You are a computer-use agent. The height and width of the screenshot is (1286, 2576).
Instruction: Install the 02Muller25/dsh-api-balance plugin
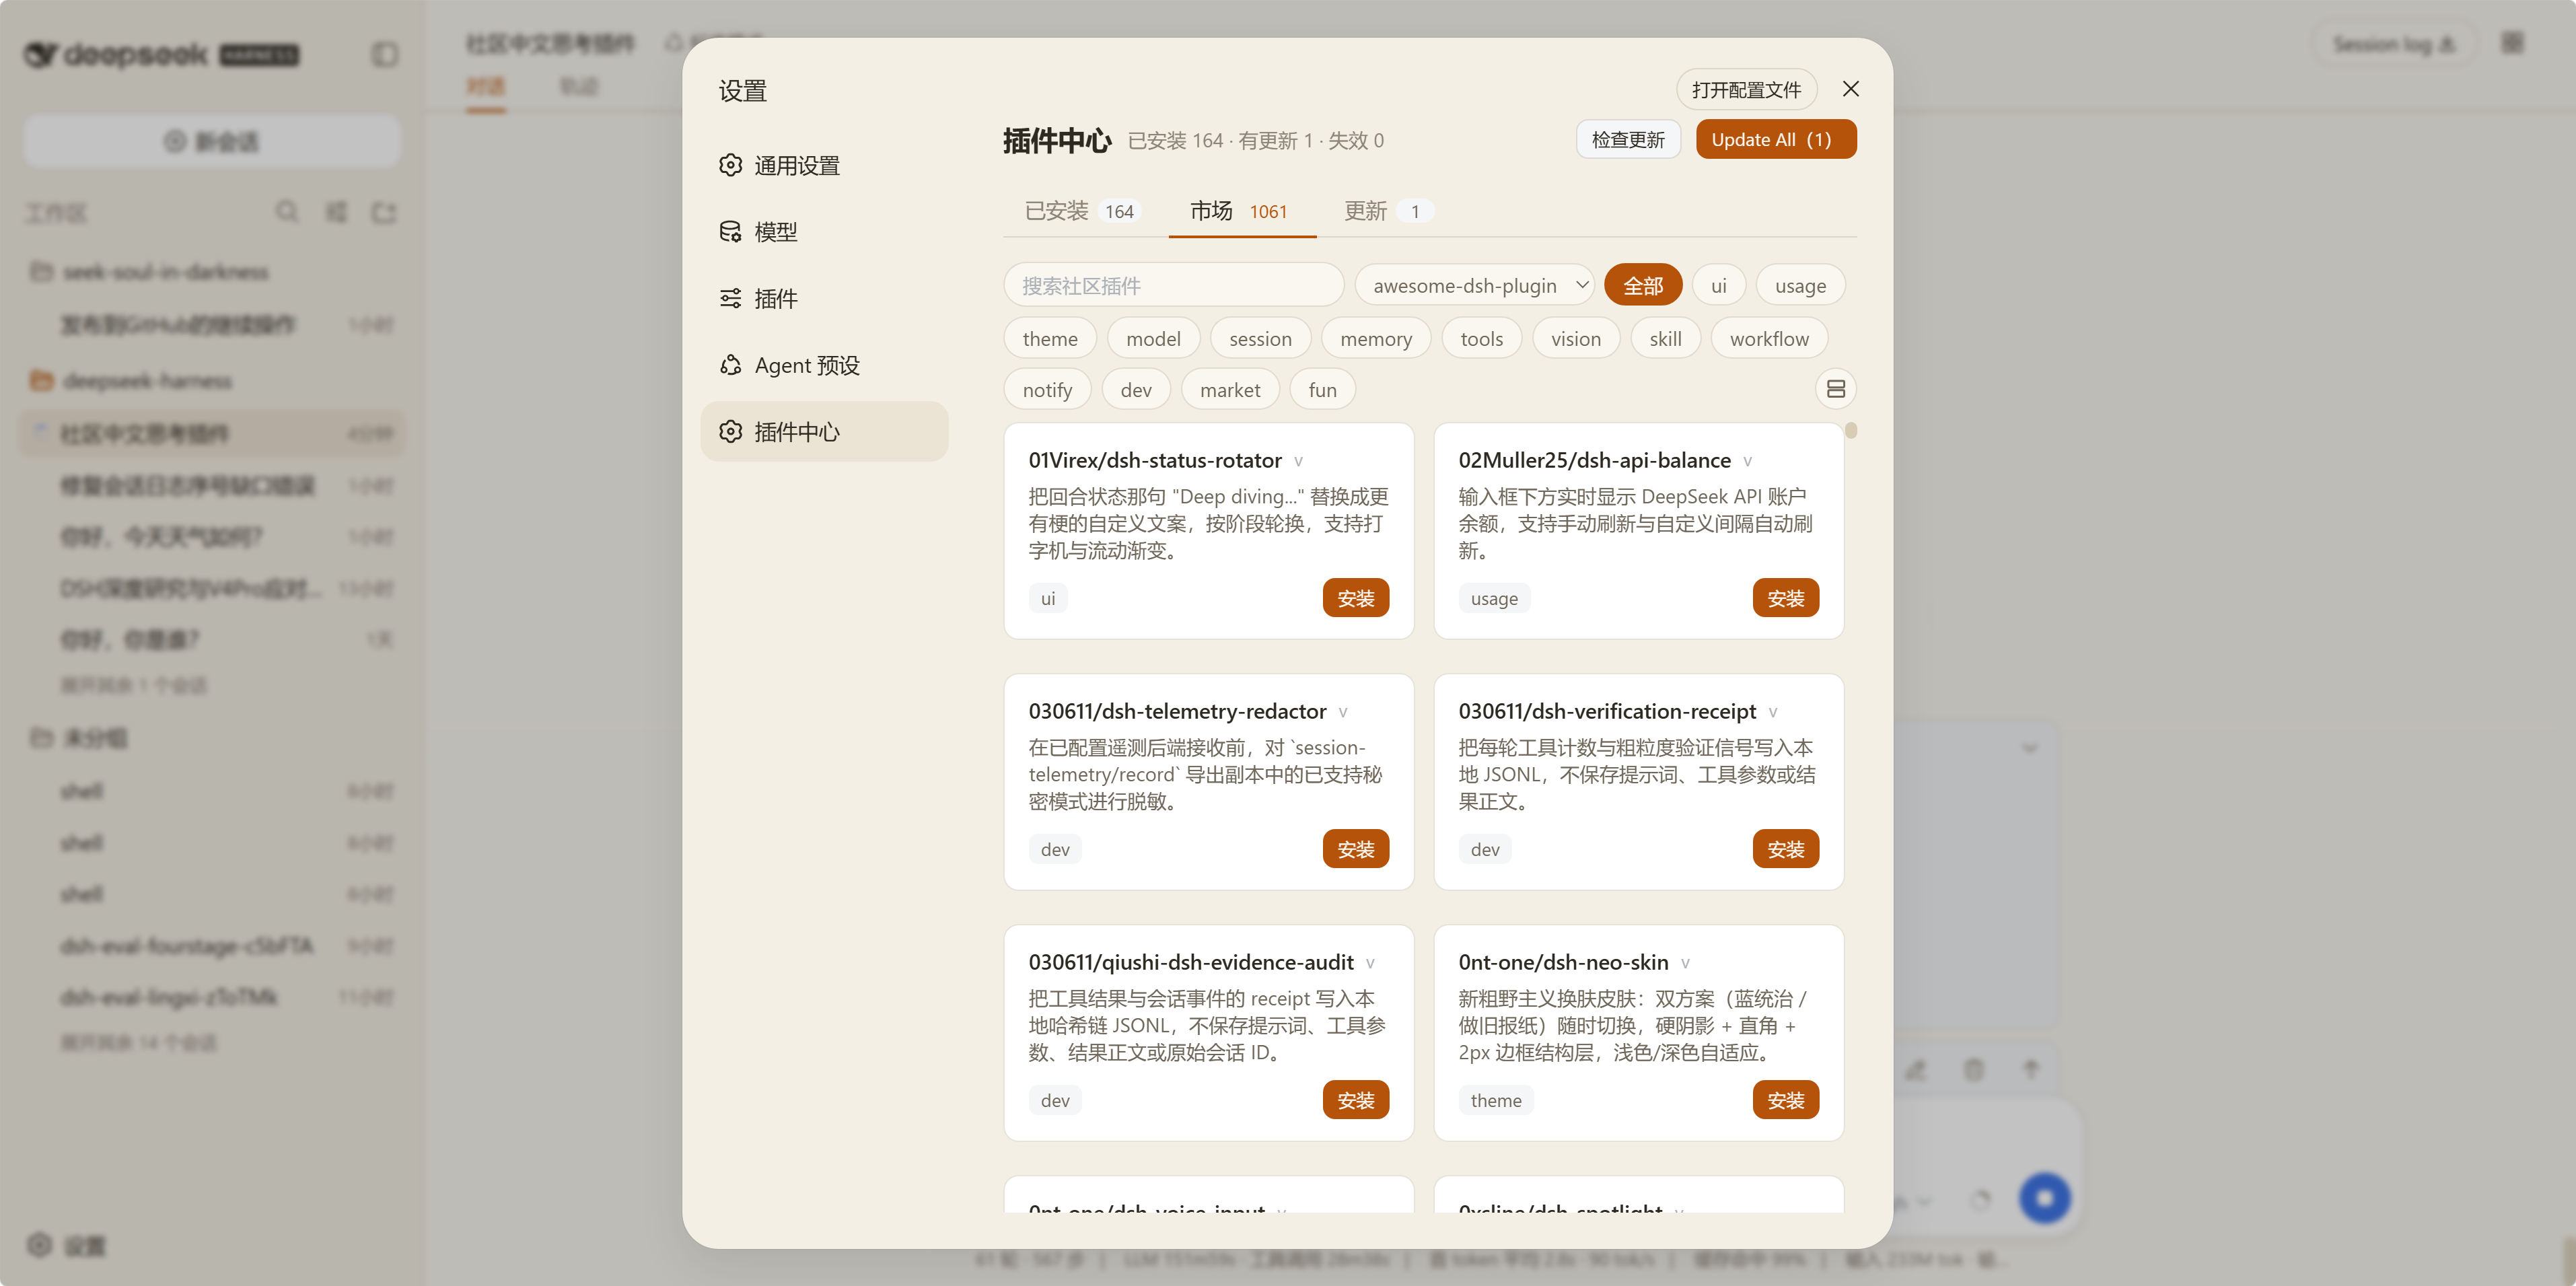tap(1785, 598)
